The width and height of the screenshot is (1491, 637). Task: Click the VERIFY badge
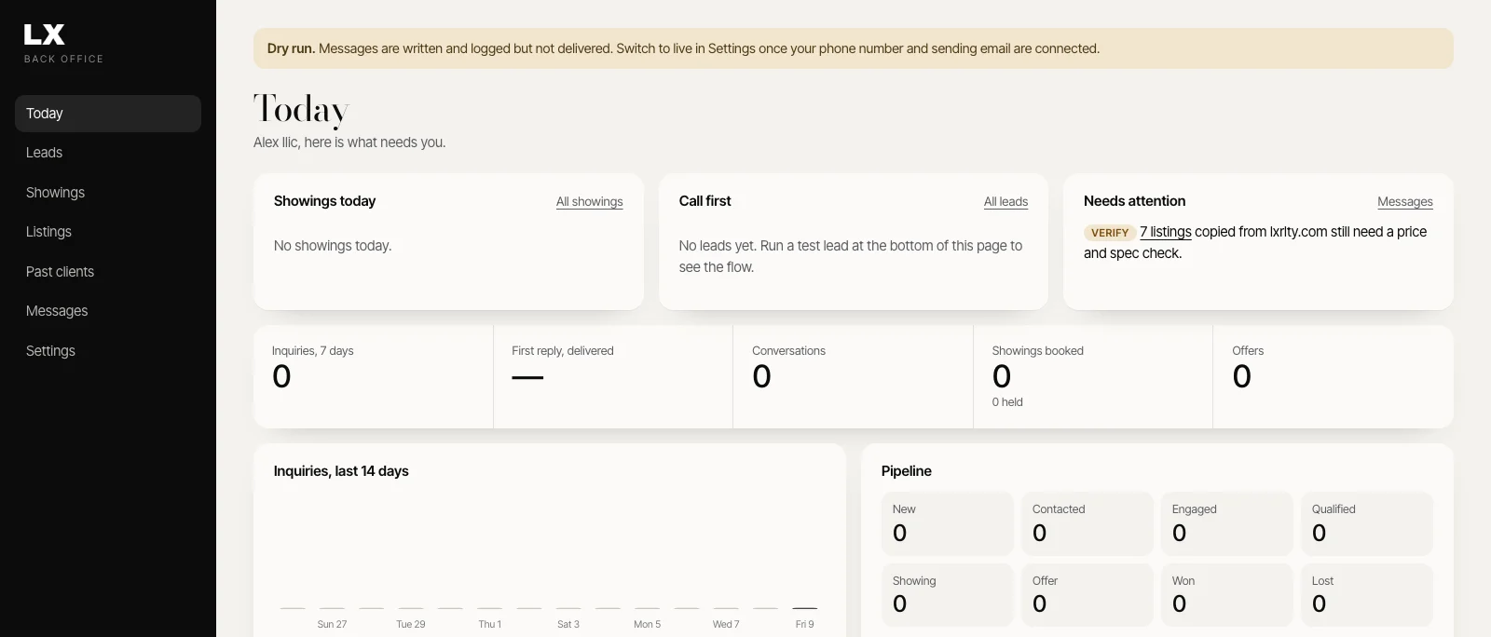click(1110, 233)
